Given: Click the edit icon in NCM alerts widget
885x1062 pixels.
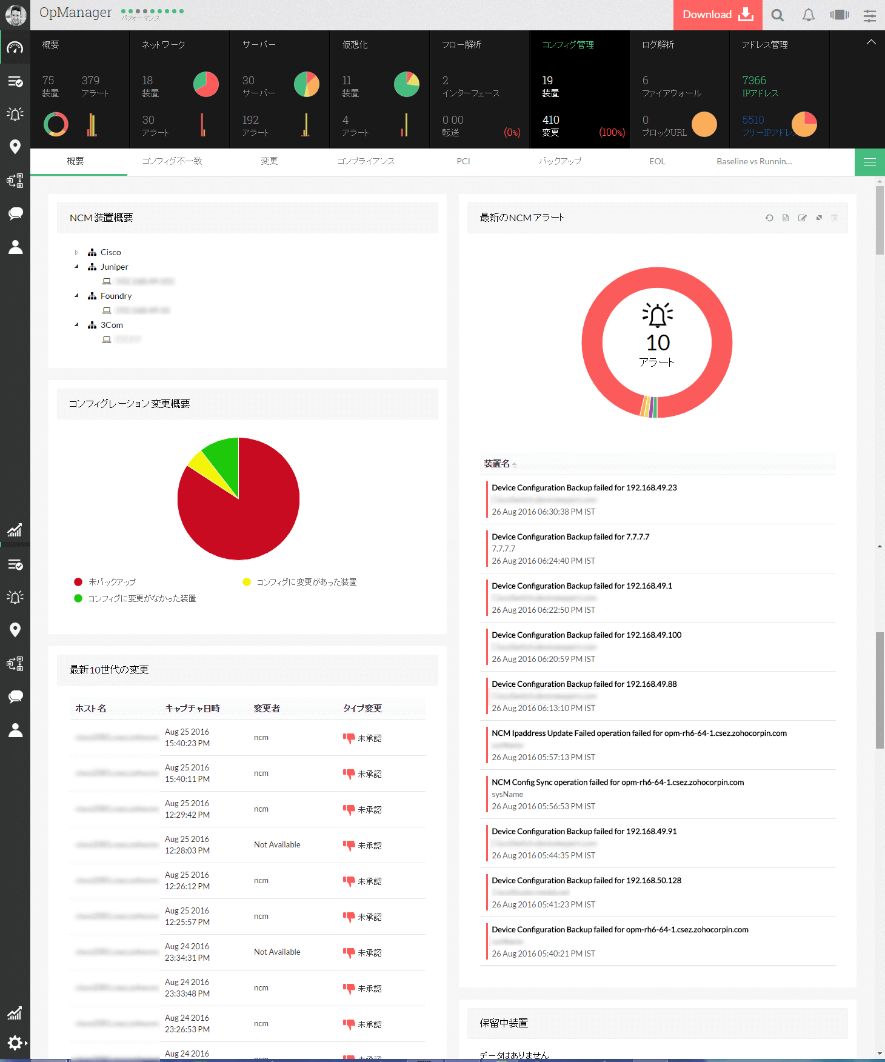Looking at the screenshot, I should coord(803,218).
